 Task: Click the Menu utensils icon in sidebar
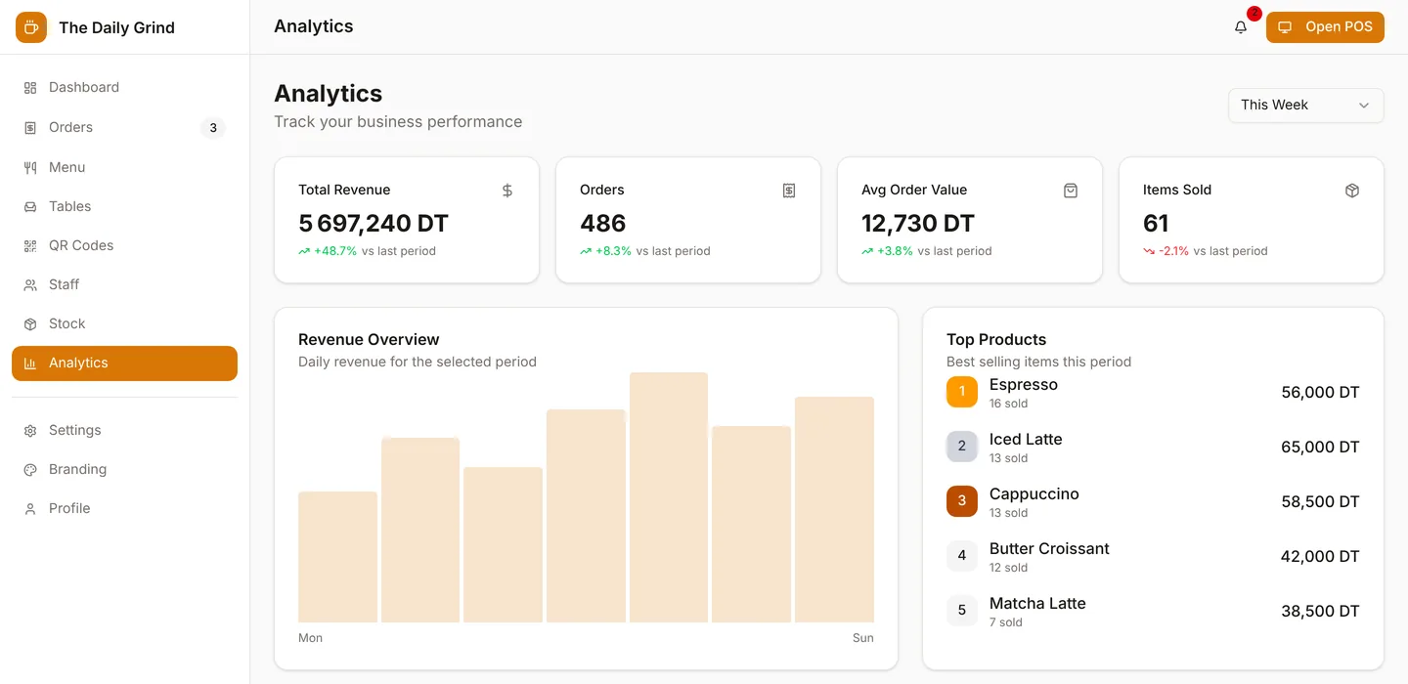[30, 168]
